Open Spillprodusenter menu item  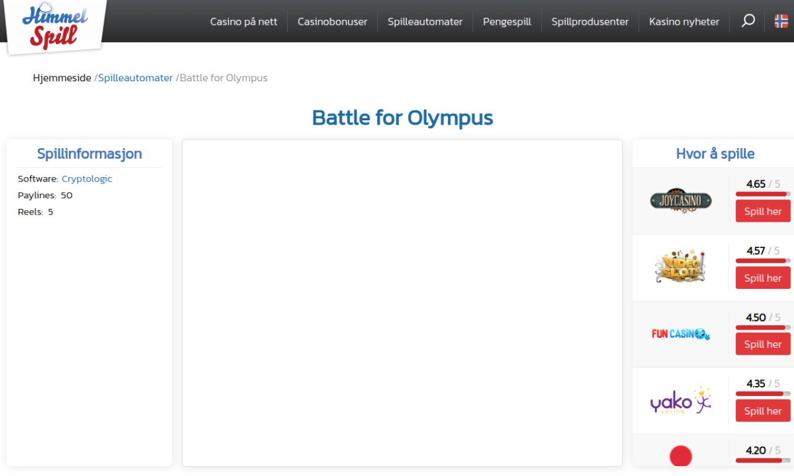(x=590, y=22)
